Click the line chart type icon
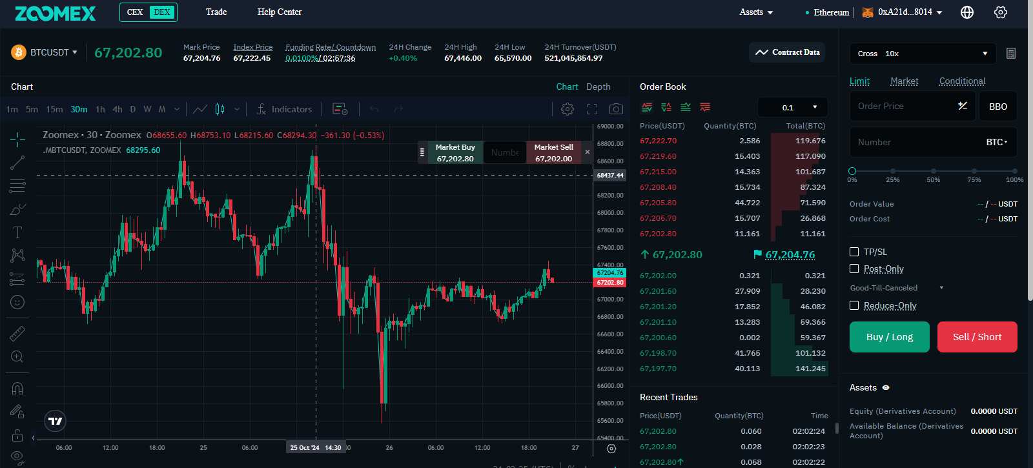1033x468 pixels. (200, 109)
